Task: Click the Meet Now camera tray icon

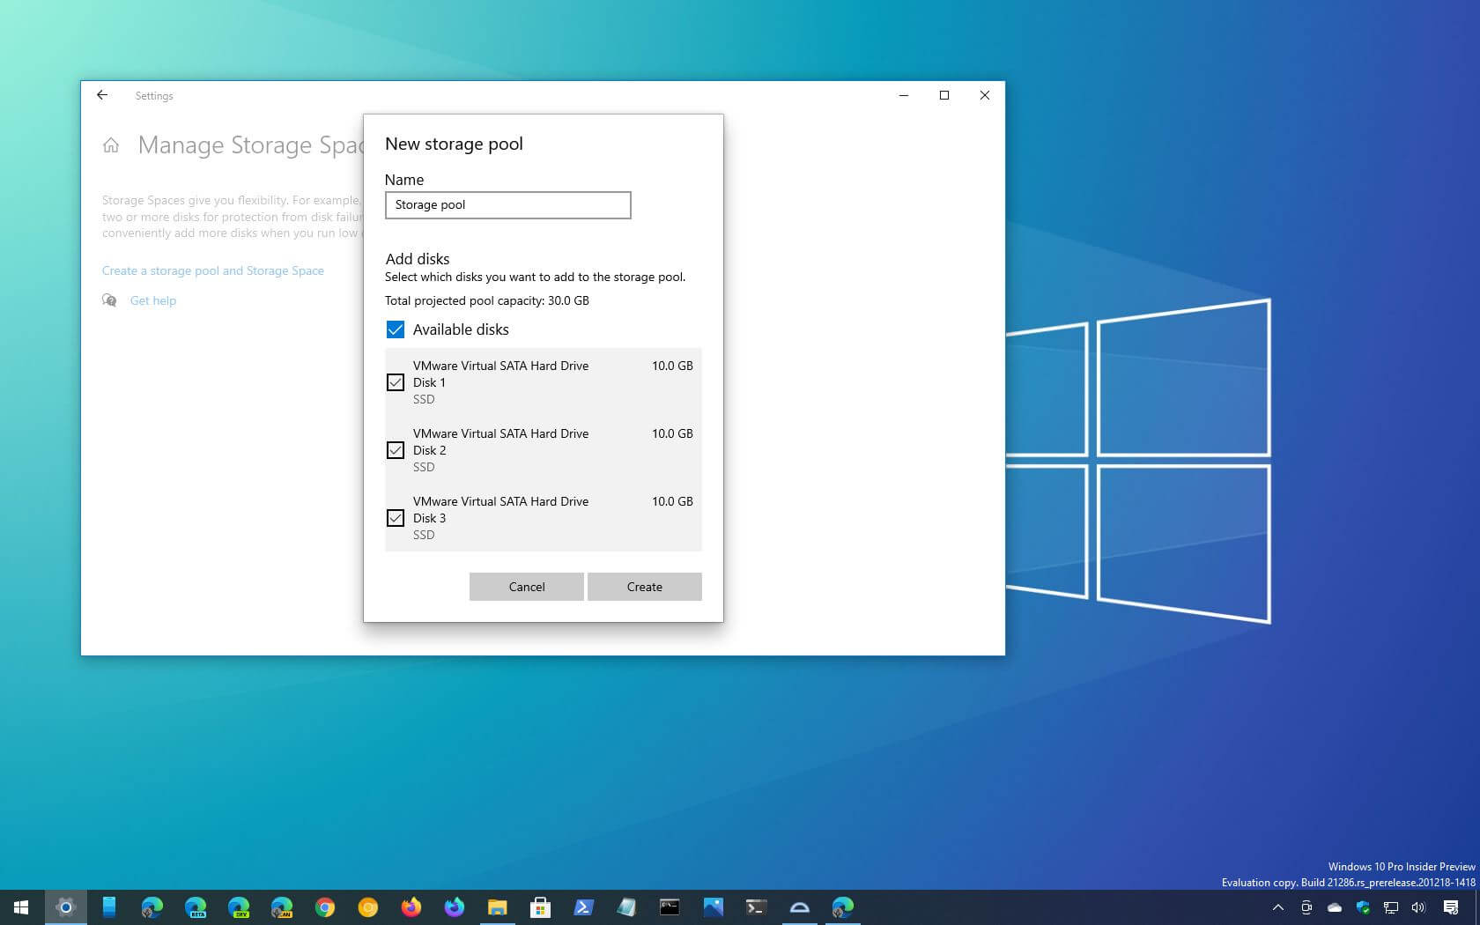Action: point(1306,907)
